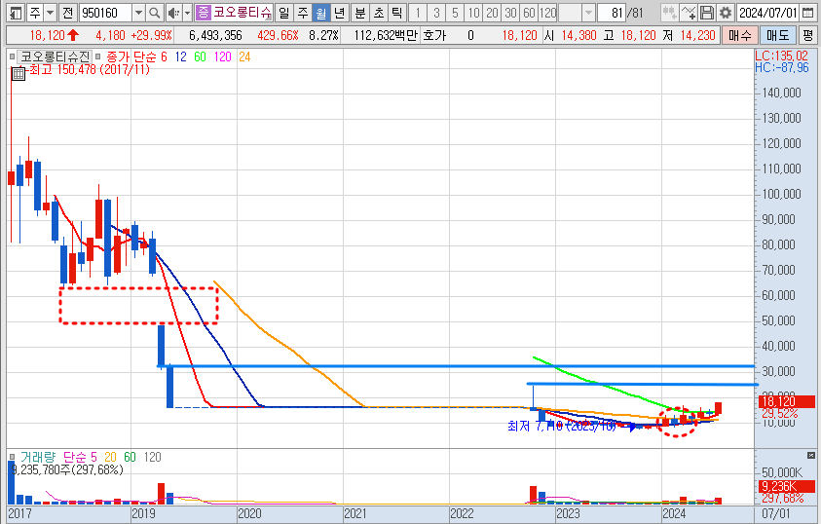This screenshot has width=821, height=524.
Task: Click the stock code field 950160
Action: pyautogui.click(x=105, y=13)
